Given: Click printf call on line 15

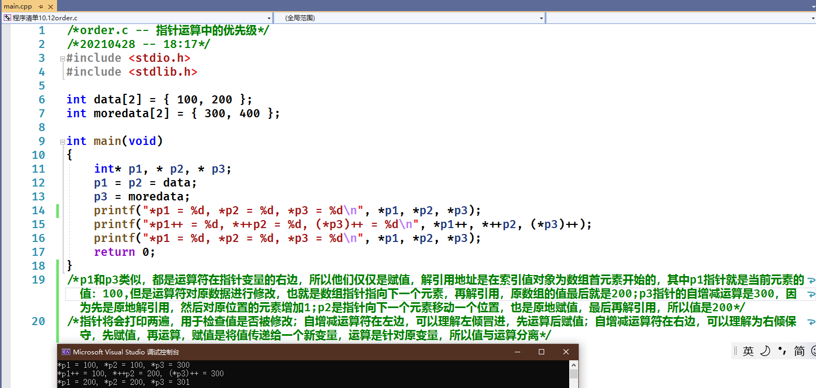Looking at the screenshot, I should pyautogui.click(x=343, y=224).
